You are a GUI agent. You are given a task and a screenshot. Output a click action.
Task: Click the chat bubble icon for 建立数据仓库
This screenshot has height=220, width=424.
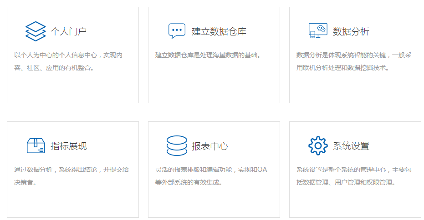[177, 31]
